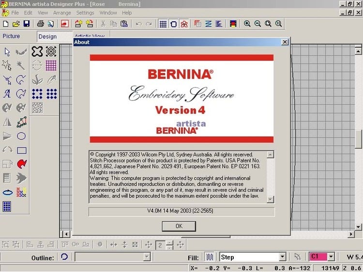Click the Zoom In magnifier icon
This screenshot has width=363, height=272.
click(x=247, y=24)
